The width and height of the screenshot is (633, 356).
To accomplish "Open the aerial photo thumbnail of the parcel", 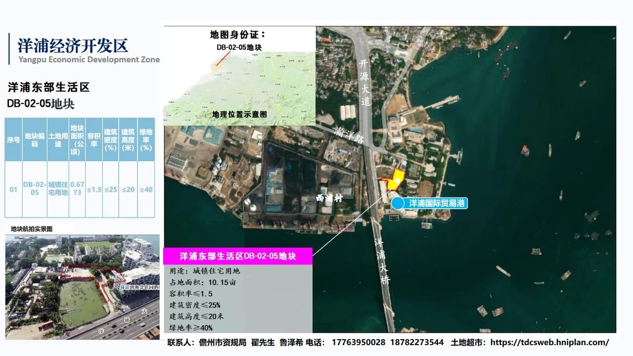I will pyautogui.click(x=82, y=287).
